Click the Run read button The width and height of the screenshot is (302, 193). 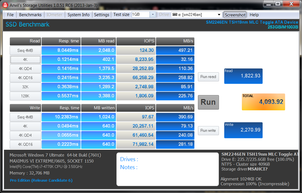click(x=208, y=77)
